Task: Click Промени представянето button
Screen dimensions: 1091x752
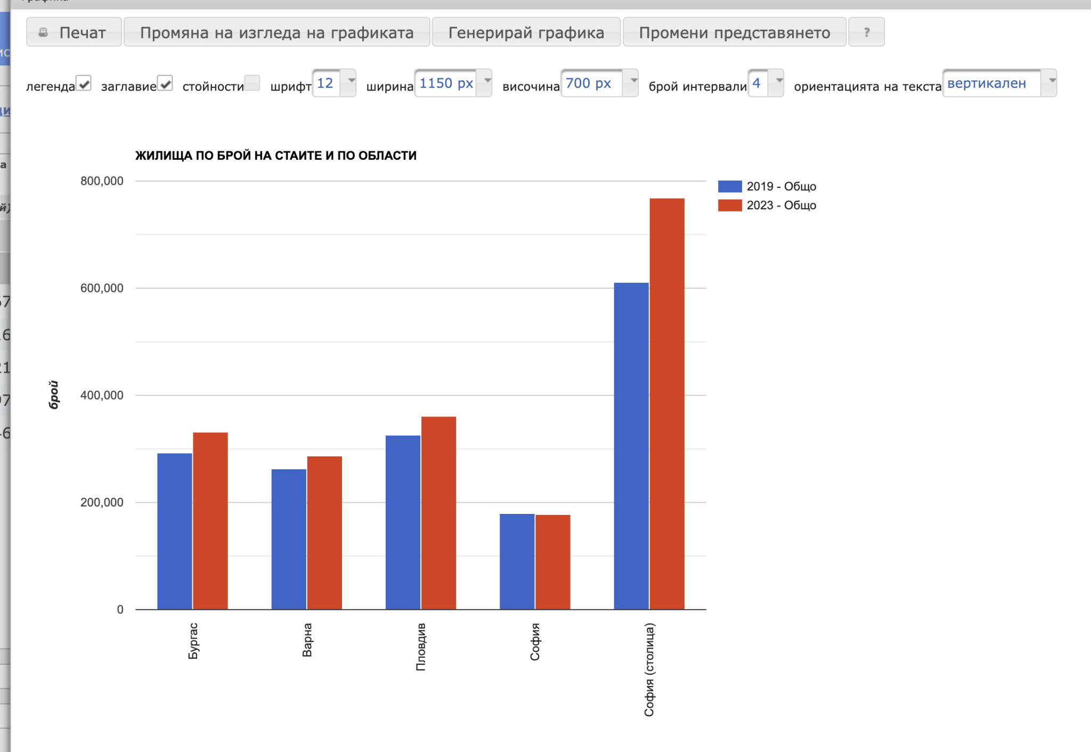Action: (734, 32)
